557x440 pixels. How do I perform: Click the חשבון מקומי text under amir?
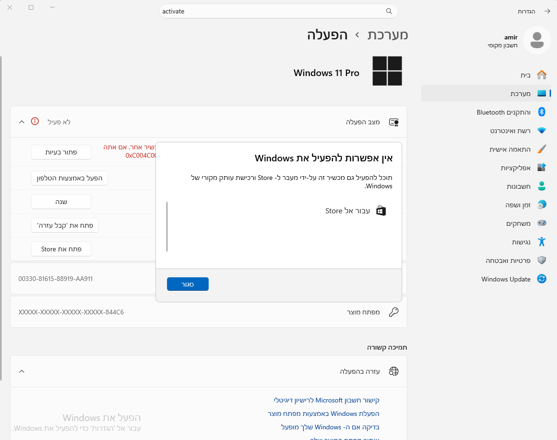click(x=502, y=45)
